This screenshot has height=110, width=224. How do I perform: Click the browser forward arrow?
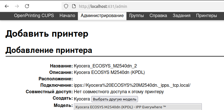pyautogui.click(x=17, y=6)
